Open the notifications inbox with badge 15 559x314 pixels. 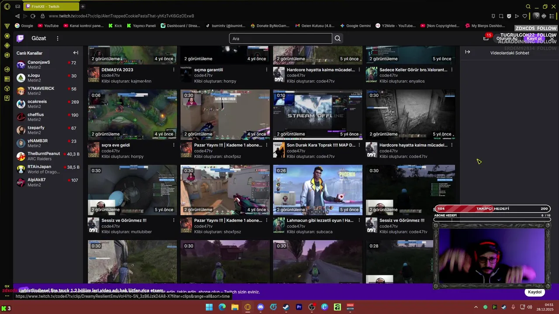click(486, 38)
